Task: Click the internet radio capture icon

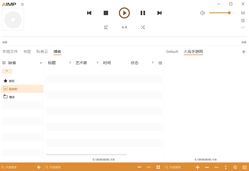Action: pyautogui.click(x=243, y=28)
